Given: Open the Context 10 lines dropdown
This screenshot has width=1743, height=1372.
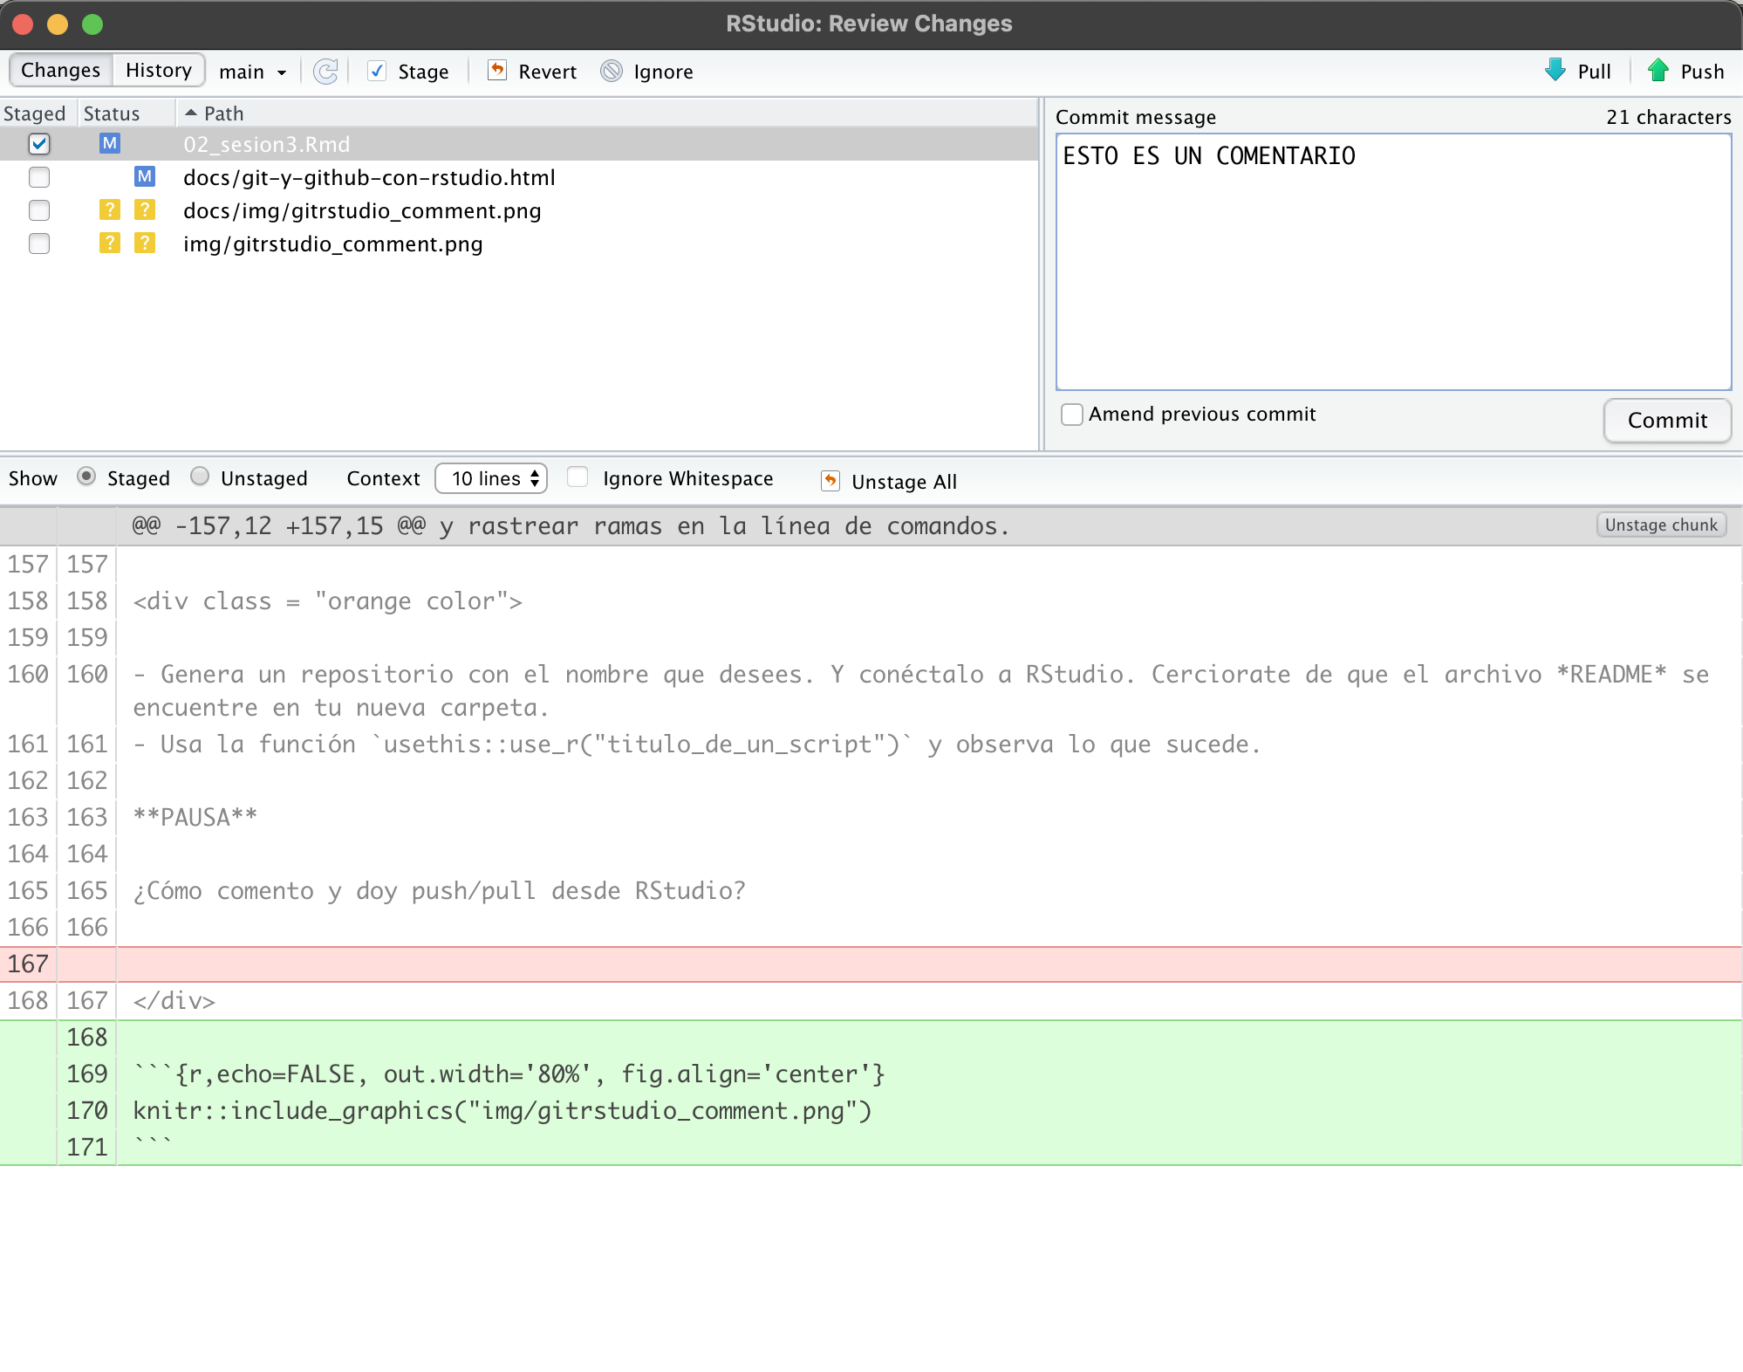Looking at the screenshot, I should (490, 478).
